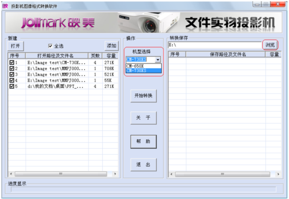Click the 帮助 (Help) button
This screenshot has width=289, height=199.
(x=143, y=142)
